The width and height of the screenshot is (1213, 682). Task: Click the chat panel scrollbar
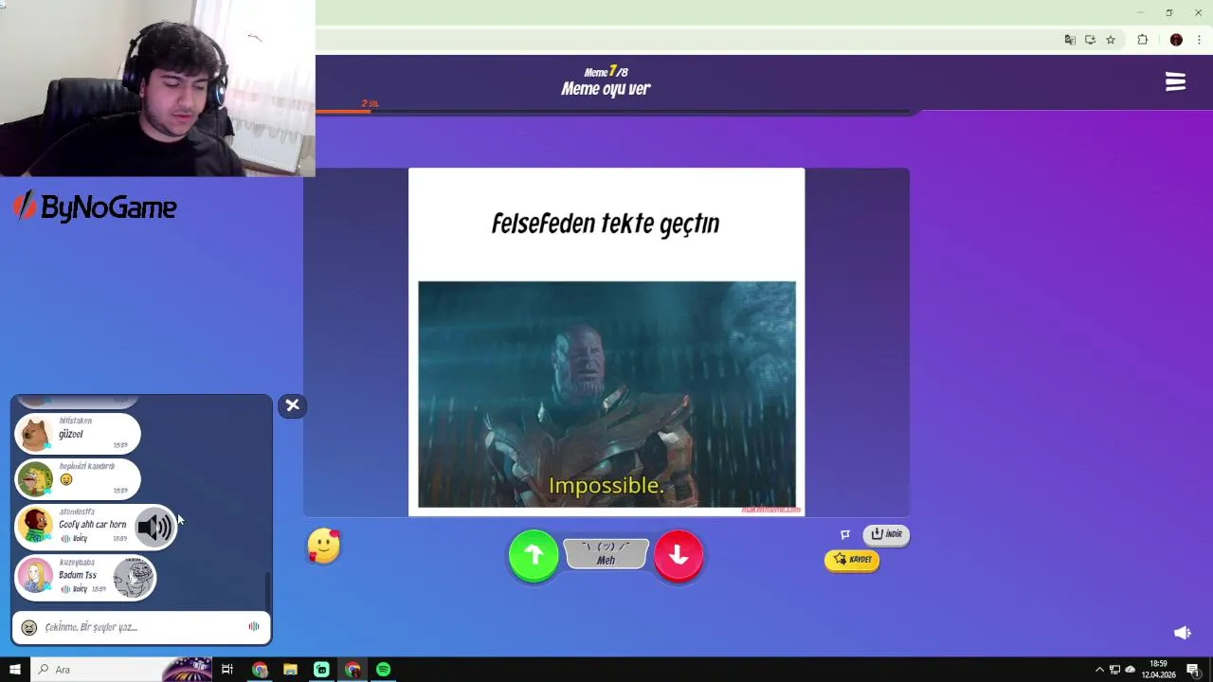coord(267,592)
